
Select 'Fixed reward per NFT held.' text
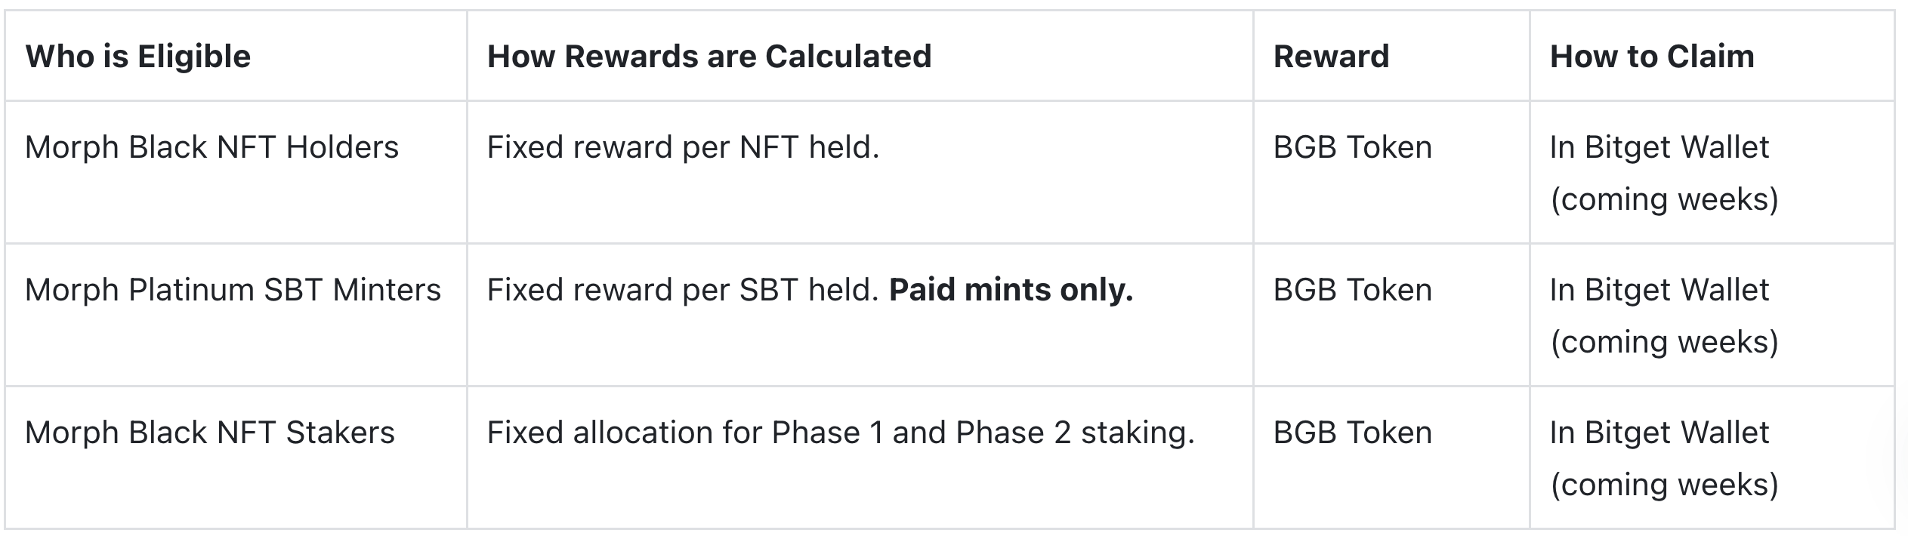click(x=683, y=147)
